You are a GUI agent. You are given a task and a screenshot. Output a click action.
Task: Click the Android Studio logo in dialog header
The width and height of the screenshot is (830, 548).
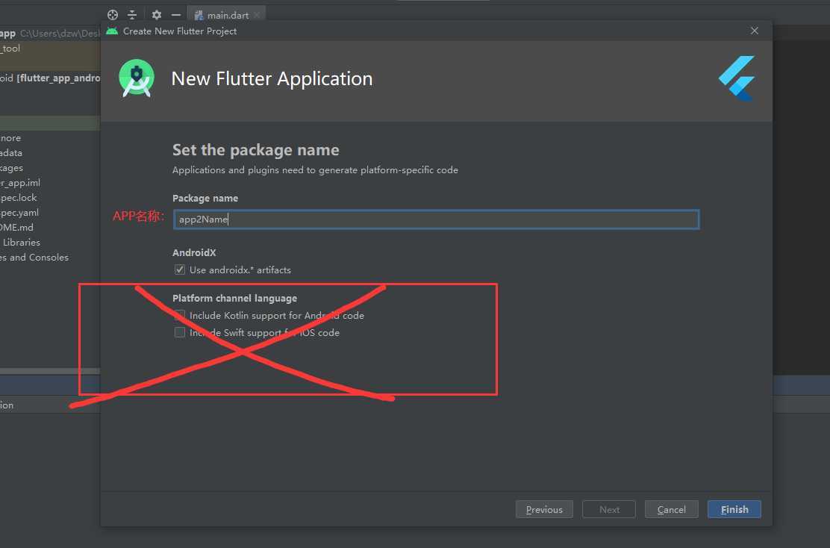coord(137,78)
